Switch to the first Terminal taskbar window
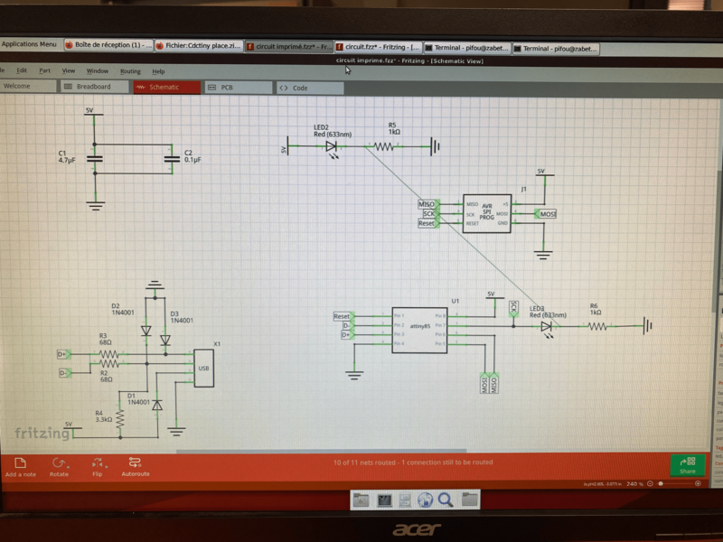This screenshot has height=542, width=723. [x=467, y=47]
